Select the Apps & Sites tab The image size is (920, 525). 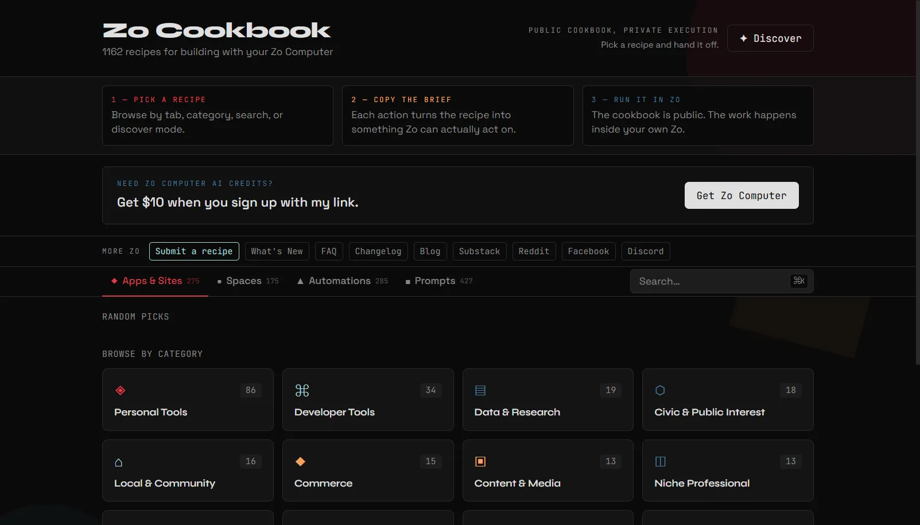155,281
